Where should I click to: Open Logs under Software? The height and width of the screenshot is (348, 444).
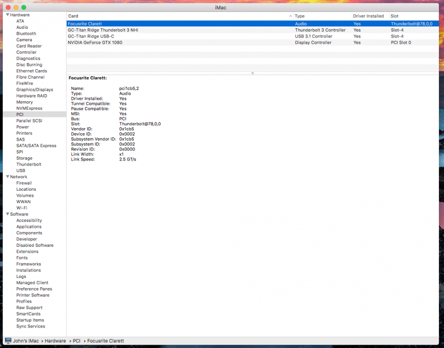21,276
